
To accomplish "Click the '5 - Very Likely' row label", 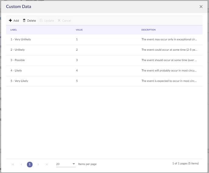I will click(x=19, y=81).
